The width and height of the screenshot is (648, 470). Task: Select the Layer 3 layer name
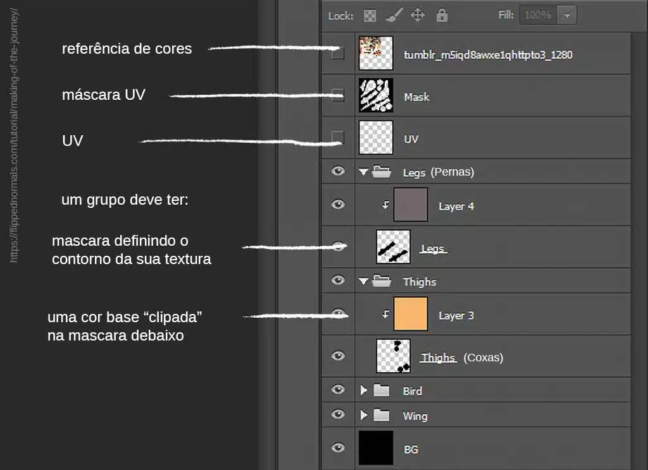pos(456,315)
